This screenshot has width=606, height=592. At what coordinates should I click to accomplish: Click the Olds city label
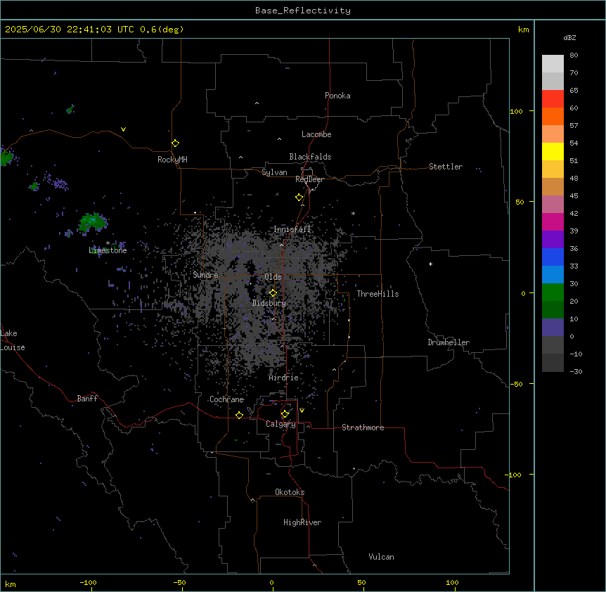[x=273, y=277]
